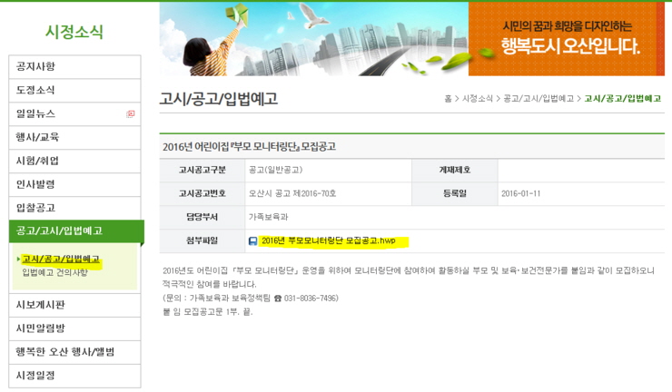Click 홈 in the breadcrumb trail
The height and width of the screenshot is (392, 672).
click(448, 99)
